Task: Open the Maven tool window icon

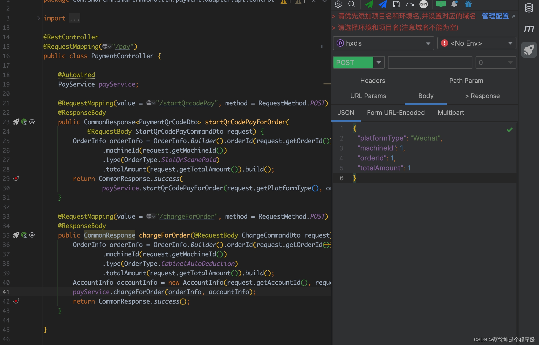Action: pyautogui.click(x=529, y=29)
